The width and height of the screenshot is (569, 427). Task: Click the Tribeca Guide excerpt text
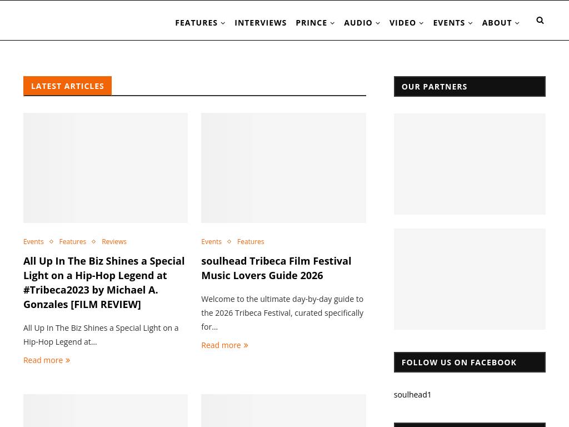coord(282,313)
